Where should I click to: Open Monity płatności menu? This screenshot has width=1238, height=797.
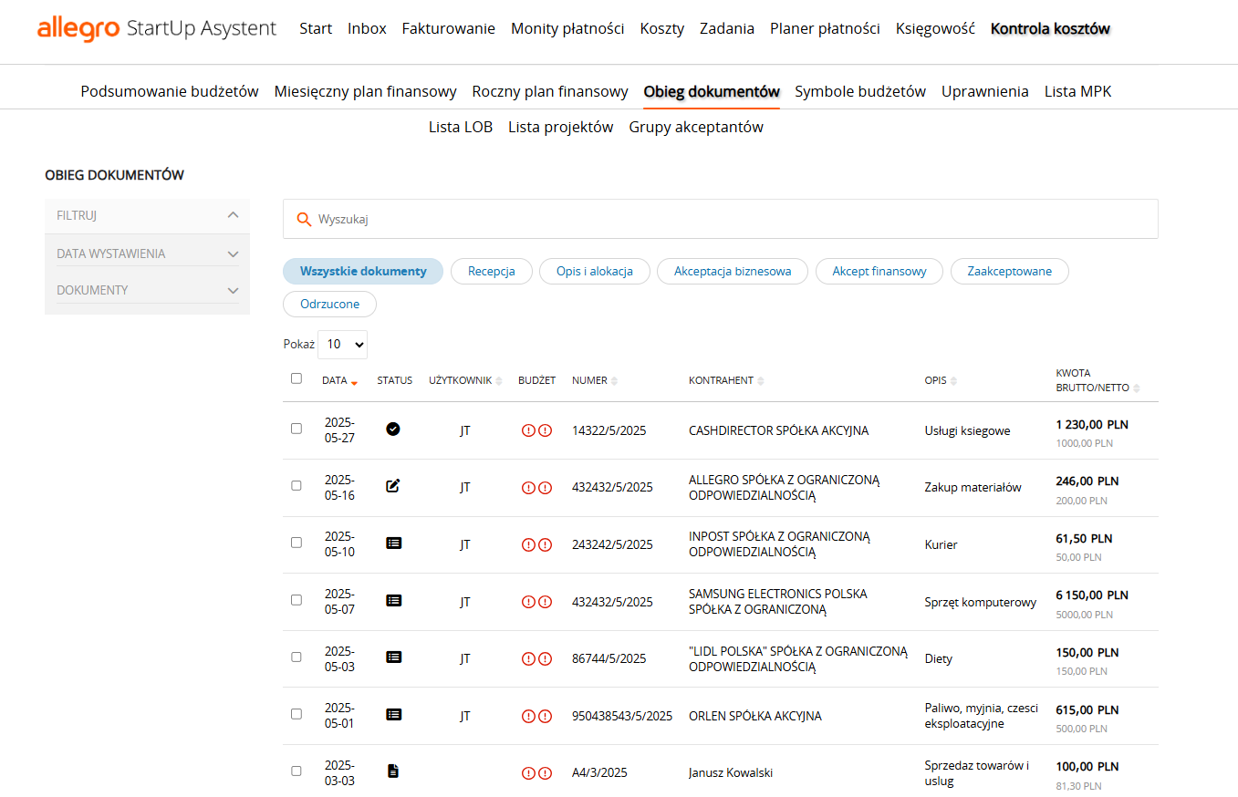[x=567, y=28]
